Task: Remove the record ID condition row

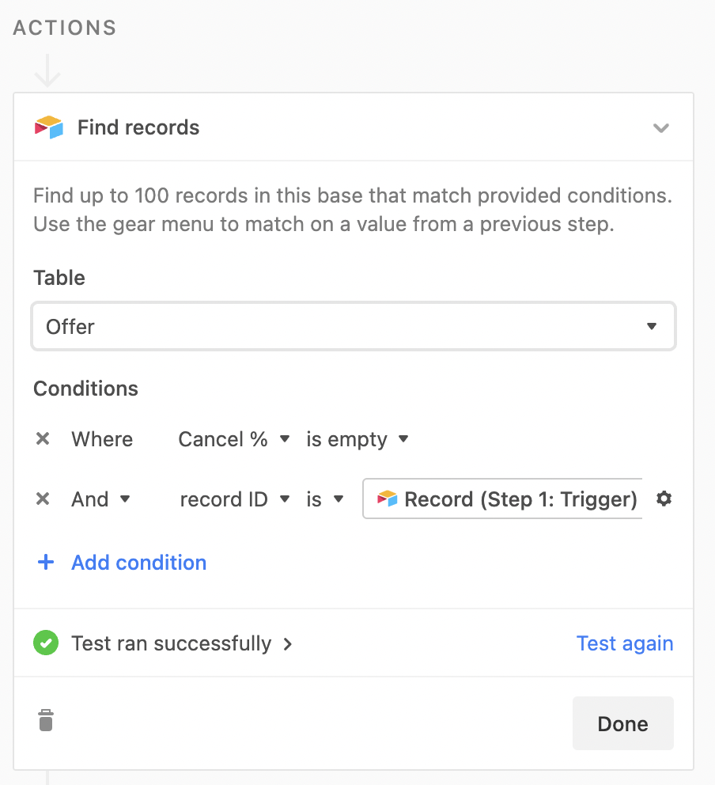Action: click(43, 499)
